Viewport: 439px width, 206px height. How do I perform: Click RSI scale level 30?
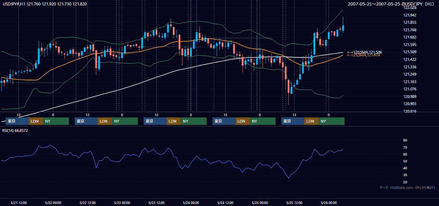(x=405, y=175)
